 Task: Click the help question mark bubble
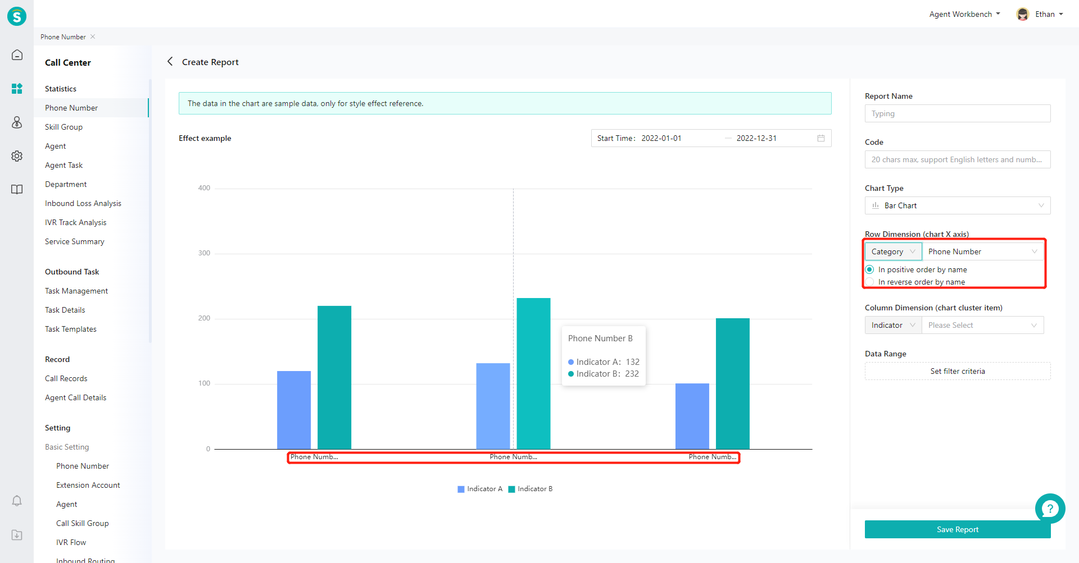pyautogui.click(x=1050, y=509)
